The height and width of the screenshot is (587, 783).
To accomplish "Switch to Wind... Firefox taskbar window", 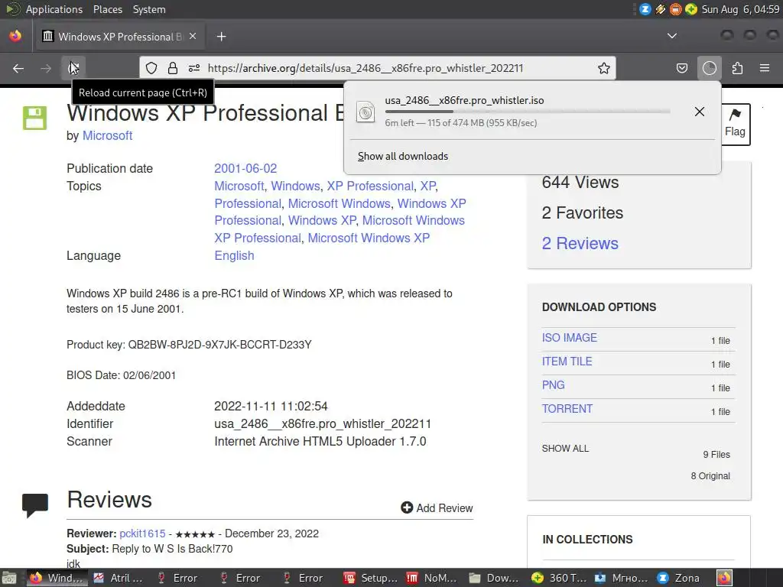I will pos(57,578).
